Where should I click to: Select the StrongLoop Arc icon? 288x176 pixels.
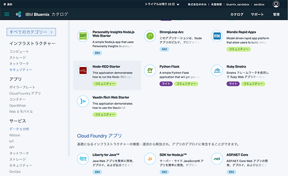pos(150,36)
